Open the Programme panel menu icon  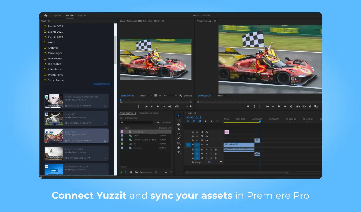click(215, 21)
